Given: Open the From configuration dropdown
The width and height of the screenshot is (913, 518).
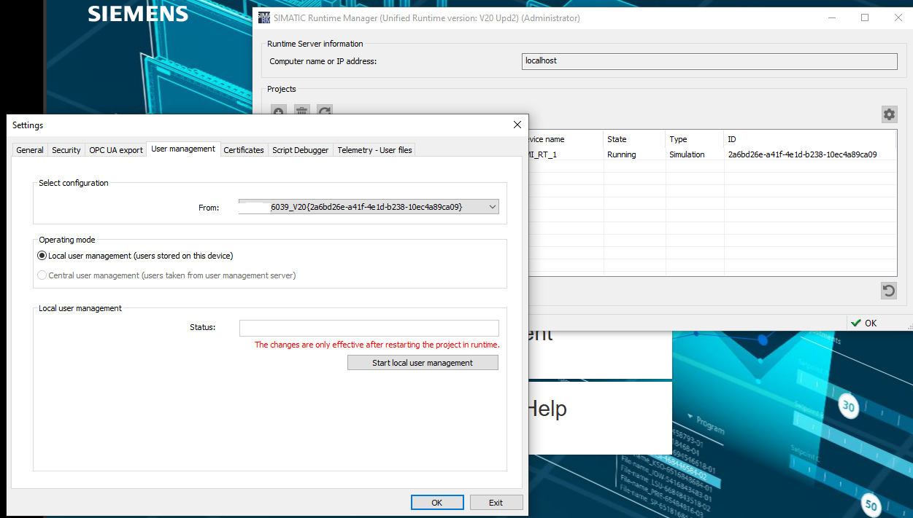Looking at the screenshot, I should tap(493, 208).
